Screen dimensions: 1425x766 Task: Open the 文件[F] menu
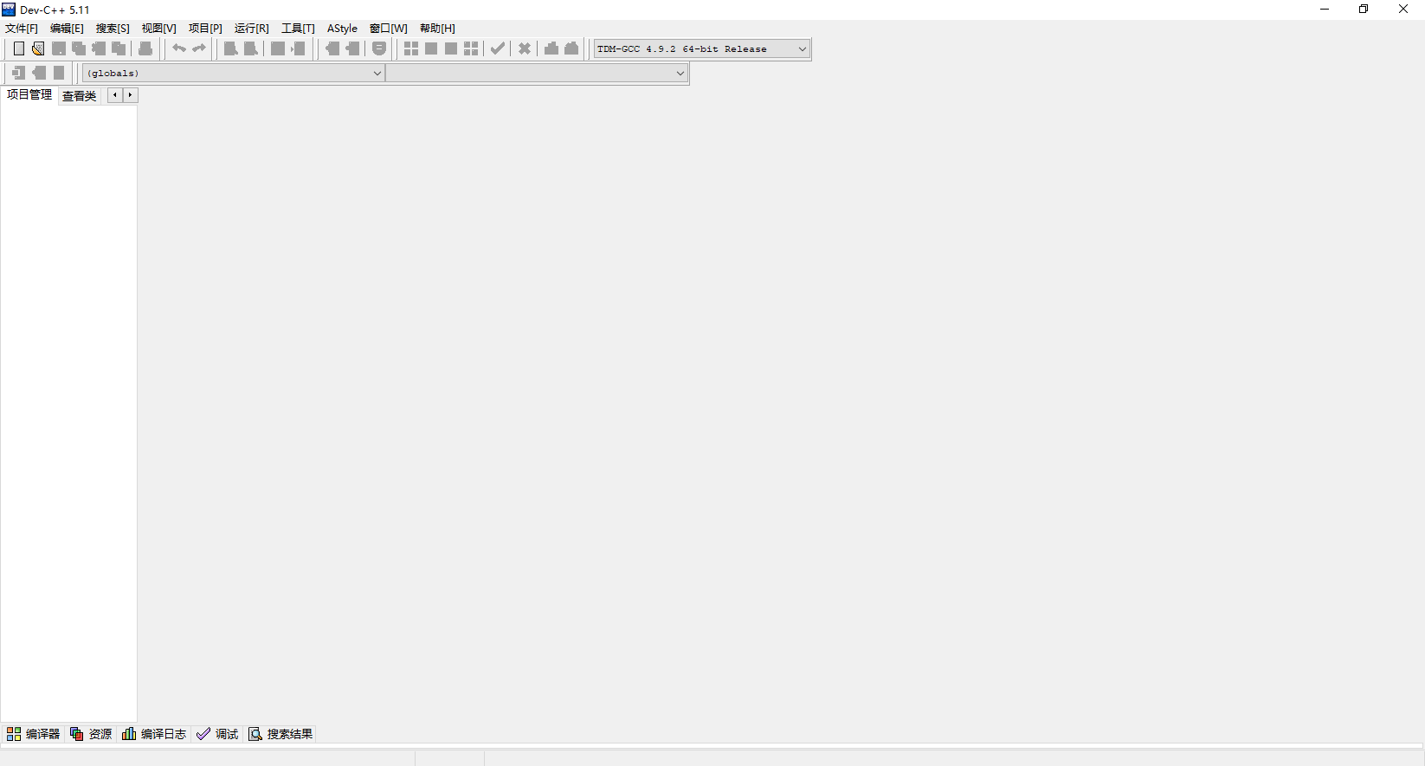[22, 29]
